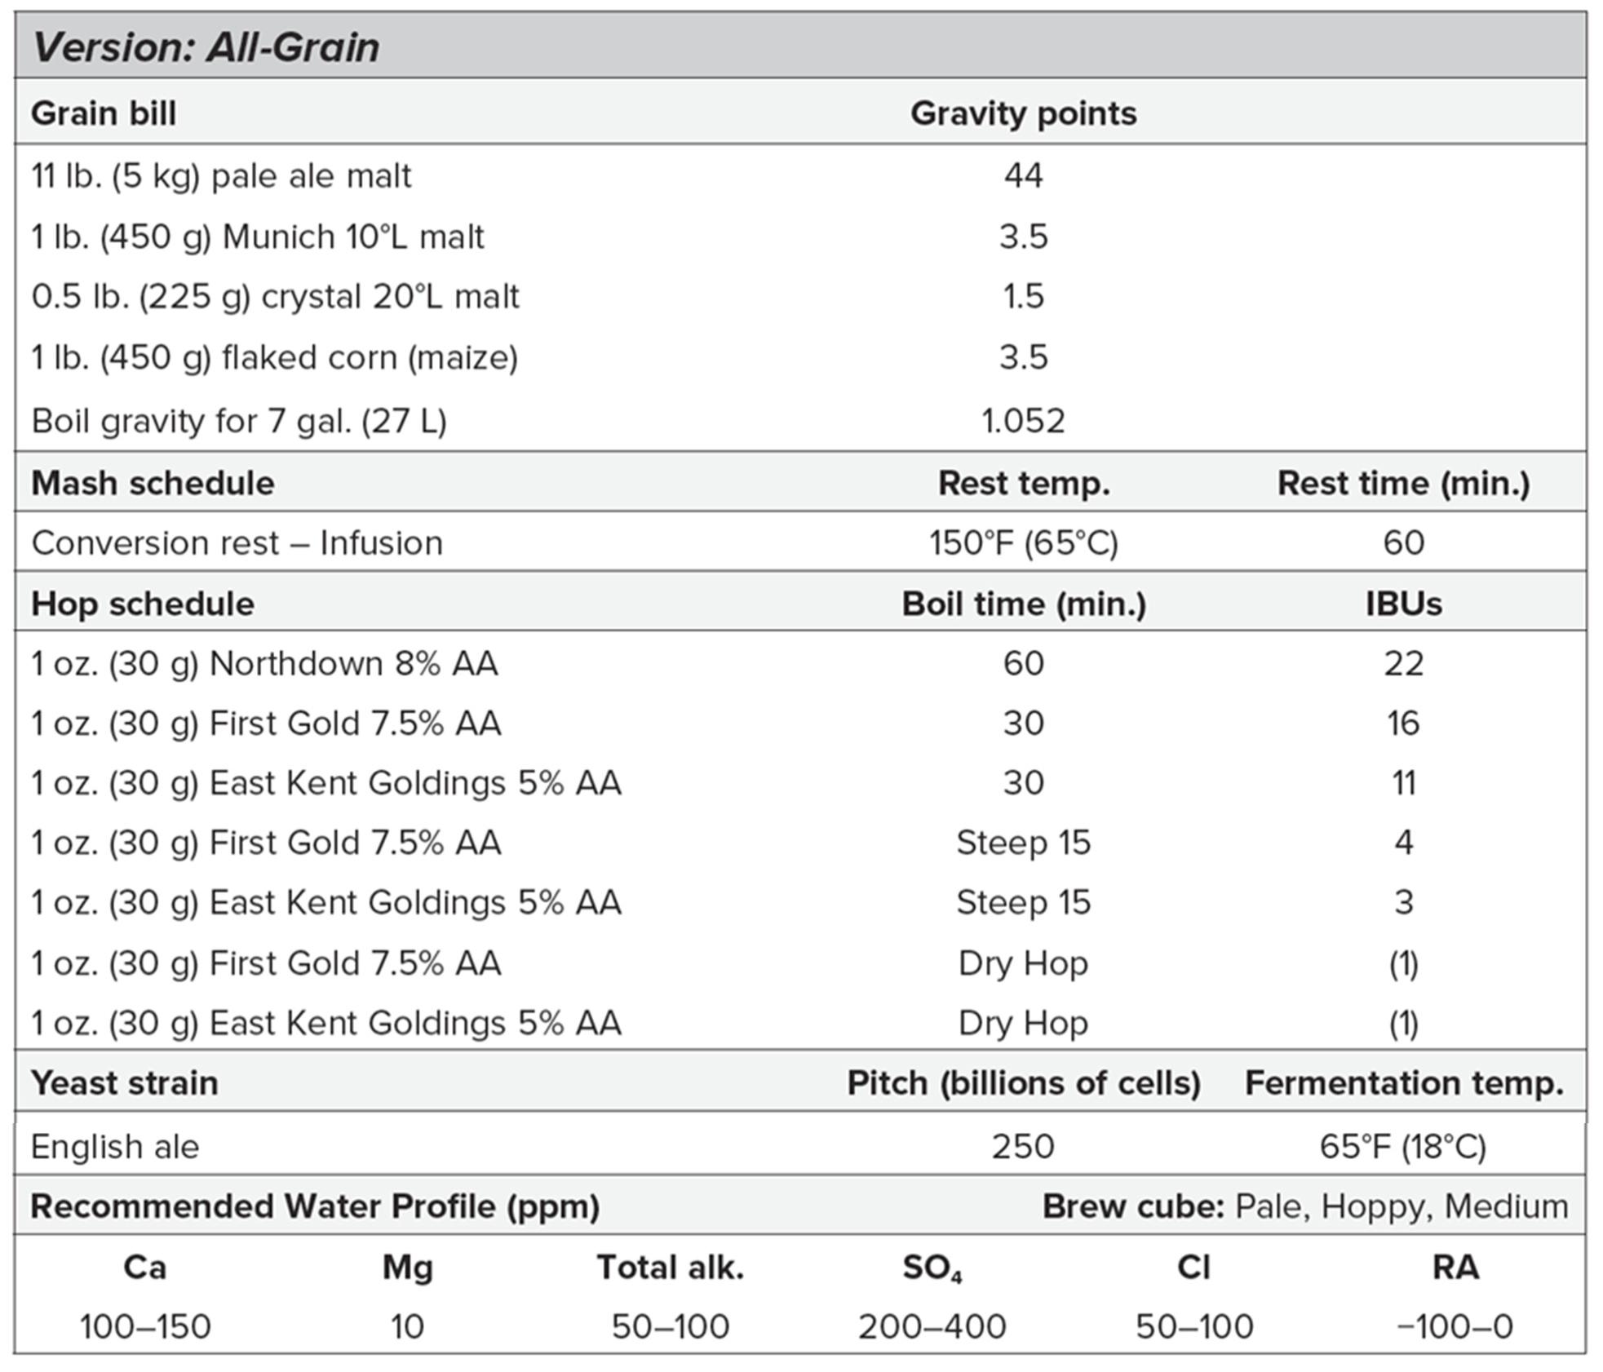Click the "Mash schedule" section heading
1603x1372 pixels.
pos(153,484)
